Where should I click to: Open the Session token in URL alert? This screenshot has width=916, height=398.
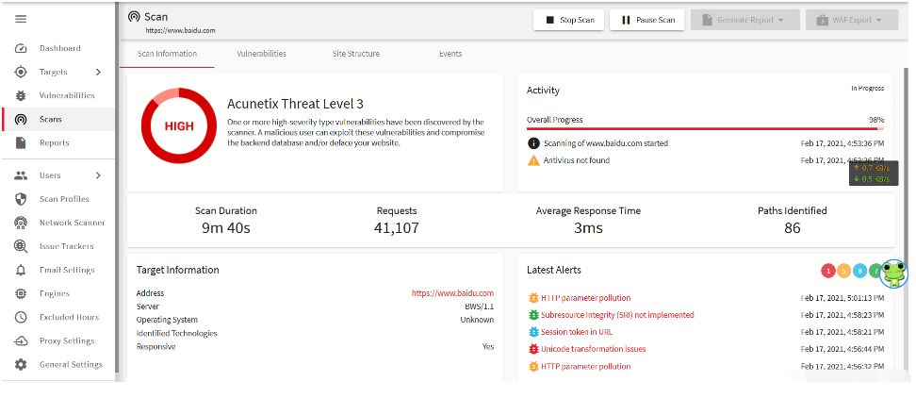577,332
